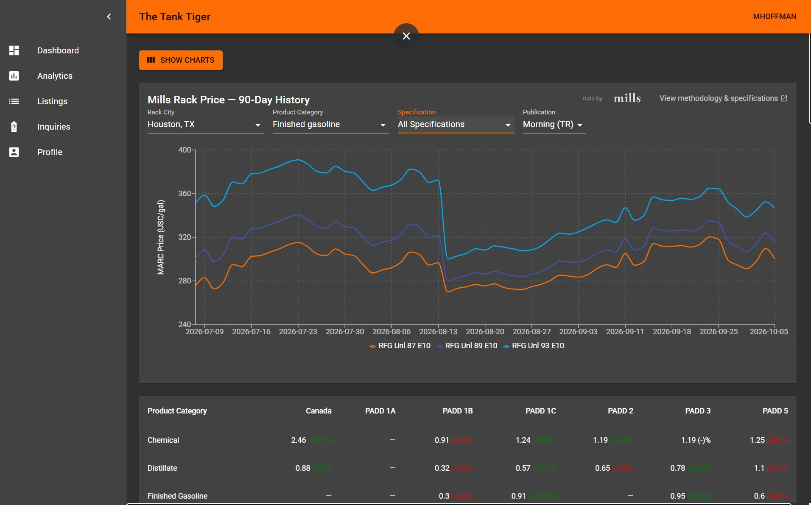Click the mills data provider logo

pyautogui.click(x=627, y=98)
